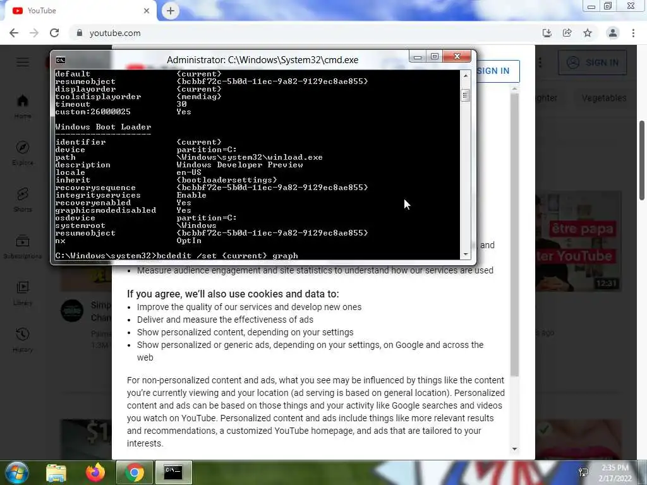Click the taskbar clock showing 2:35 PM
Image resolution: width=647 pixels, height=485 pixels.
(x=615, y=473)
